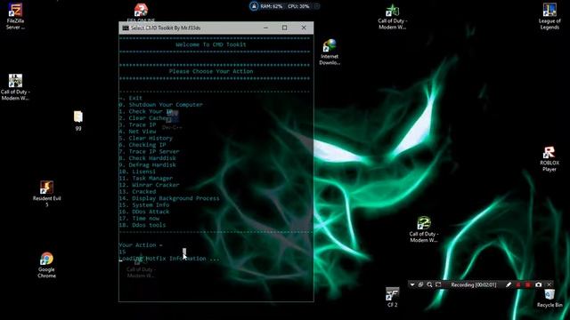Click the 'Ddos tools' line
Screen dimensions: 570x320
pos(142,225)
